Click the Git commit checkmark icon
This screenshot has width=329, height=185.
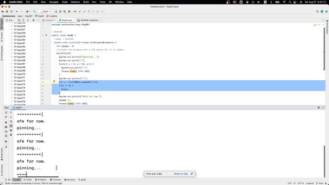tap(84, 11)
